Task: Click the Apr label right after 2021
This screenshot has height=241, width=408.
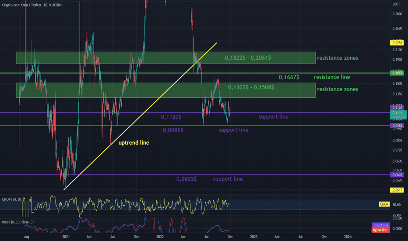Action: tap(89, 237)
